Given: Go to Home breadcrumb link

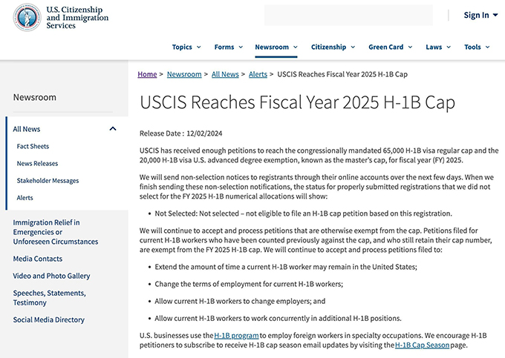Looking at the screenshot, I should pyautogui.click(x=147, y=74).
